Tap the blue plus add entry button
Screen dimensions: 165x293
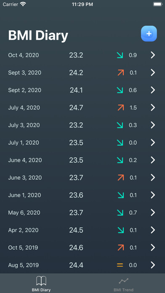pos(149,34)
